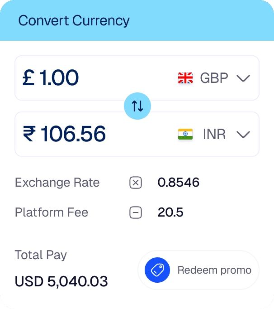Click the 1.00 source amount field
Viewport: 274px width, 309px height.
[59, 78]
